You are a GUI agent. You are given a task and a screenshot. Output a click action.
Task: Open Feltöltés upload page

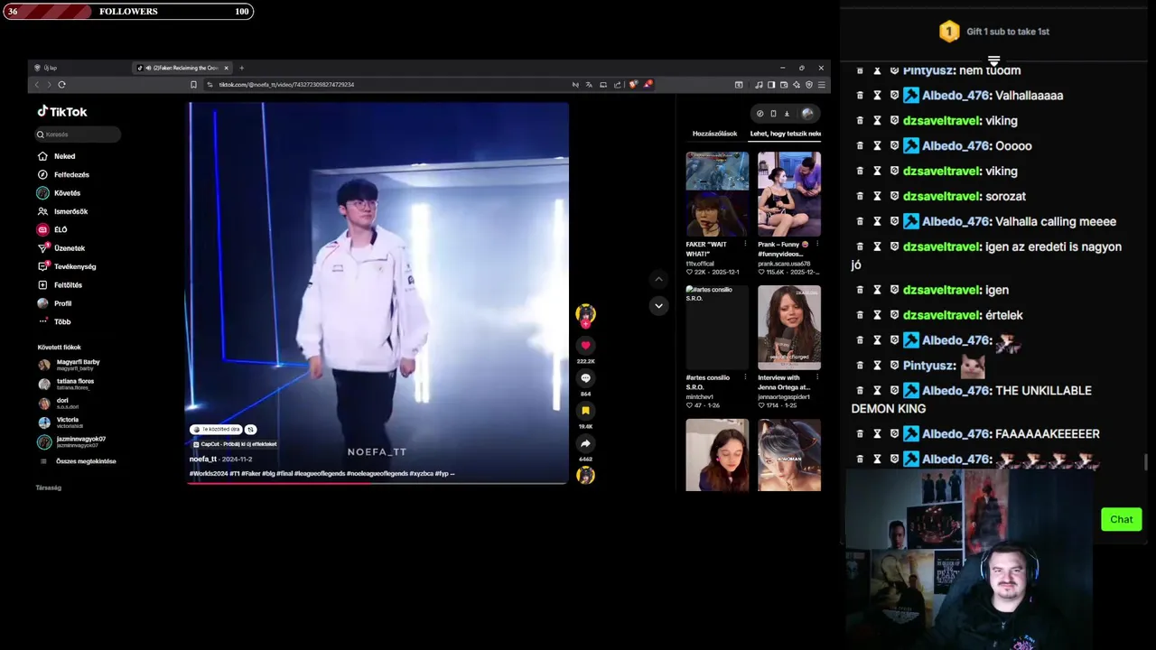61,285
